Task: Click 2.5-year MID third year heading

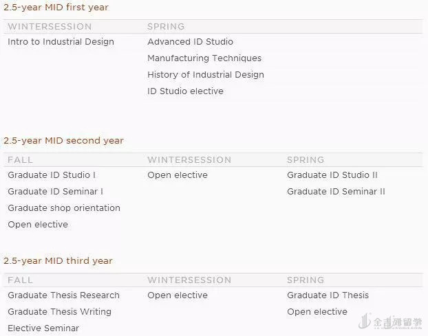Action: tap(58, 261)
